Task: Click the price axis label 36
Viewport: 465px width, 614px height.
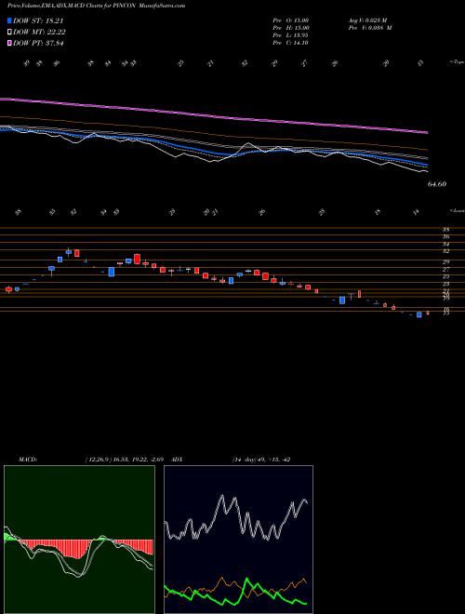Action: 445,237
